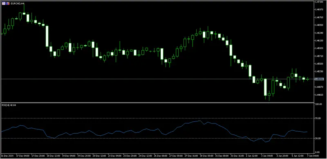Click the highlighted current price tag on price axis

pos(319,79)
